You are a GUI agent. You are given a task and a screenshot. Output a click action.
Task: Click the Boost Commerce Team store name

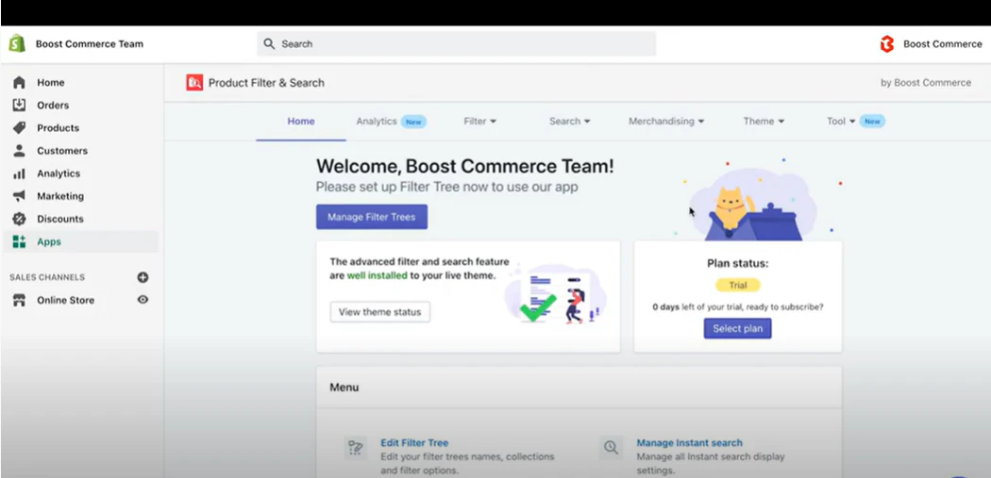(89, 44)
